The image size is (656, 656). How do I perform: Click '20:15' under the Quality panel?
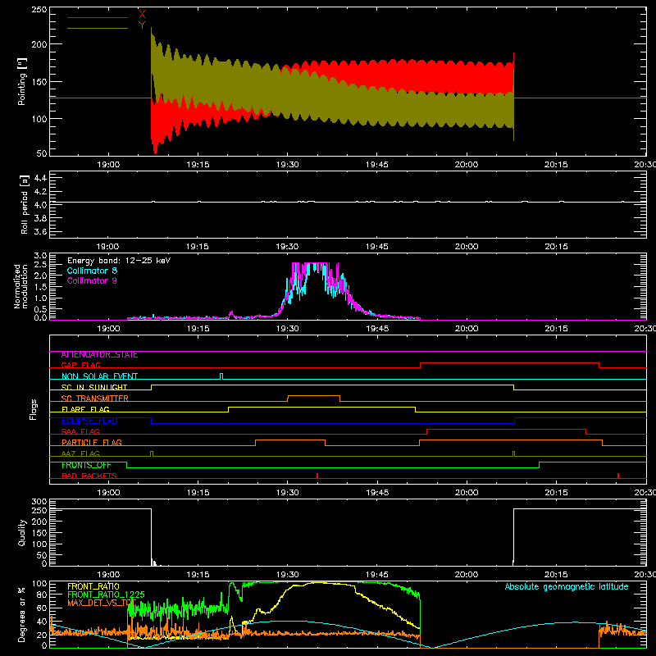(556, 575)
